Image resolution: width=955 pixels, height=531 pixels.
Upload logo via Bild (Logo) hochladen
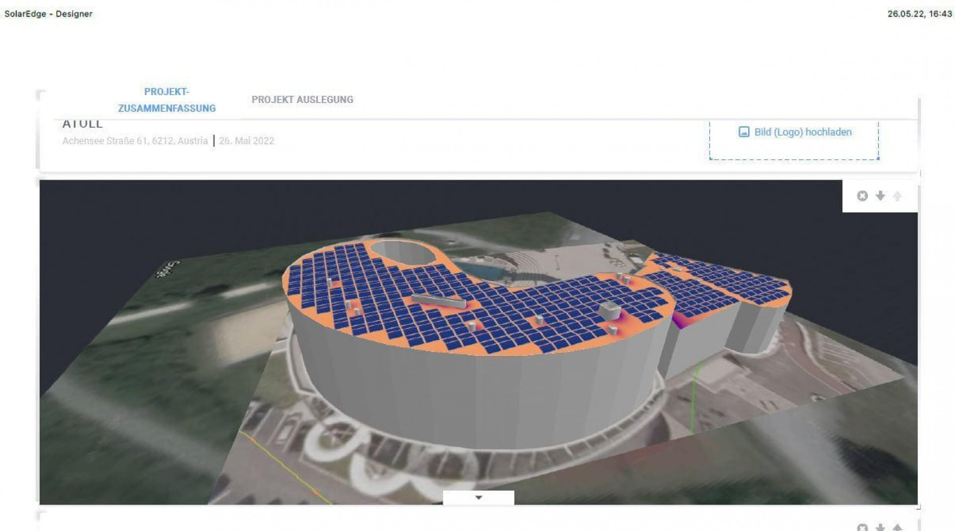[x=803, y=132]
